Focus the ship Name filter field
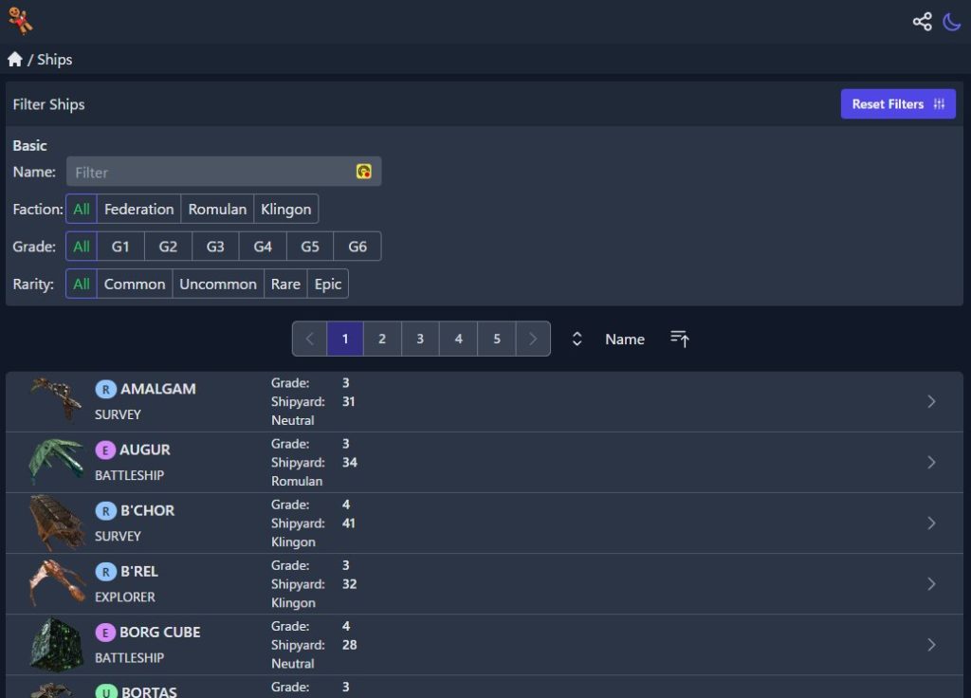This screenshot has height=698, width=971. tap(211, 172)
